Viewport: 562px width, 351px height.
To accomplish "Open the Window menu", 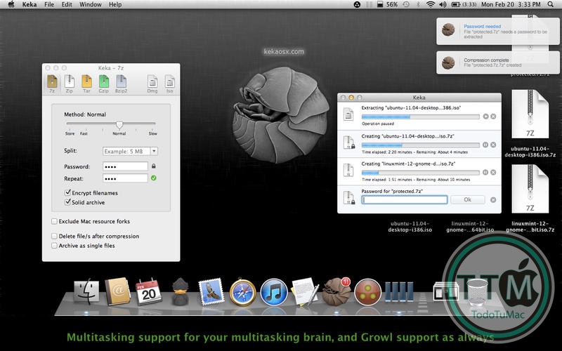I will pos(91,4).
